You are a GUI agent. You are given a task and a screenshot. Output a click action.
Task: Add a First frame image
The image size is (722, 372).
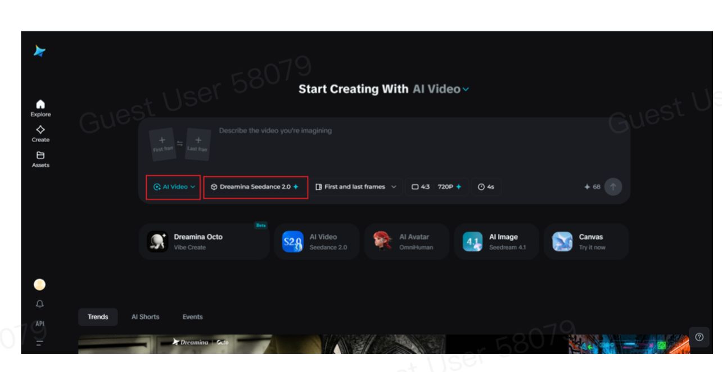162,144
